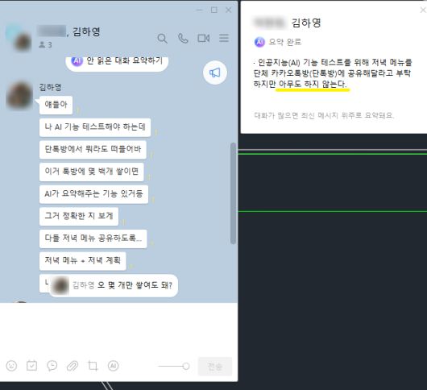Image resolution: width=427 pixels, height=390 pixels.
Task: Open the announcement megaphone button
Action: [215, 73]
